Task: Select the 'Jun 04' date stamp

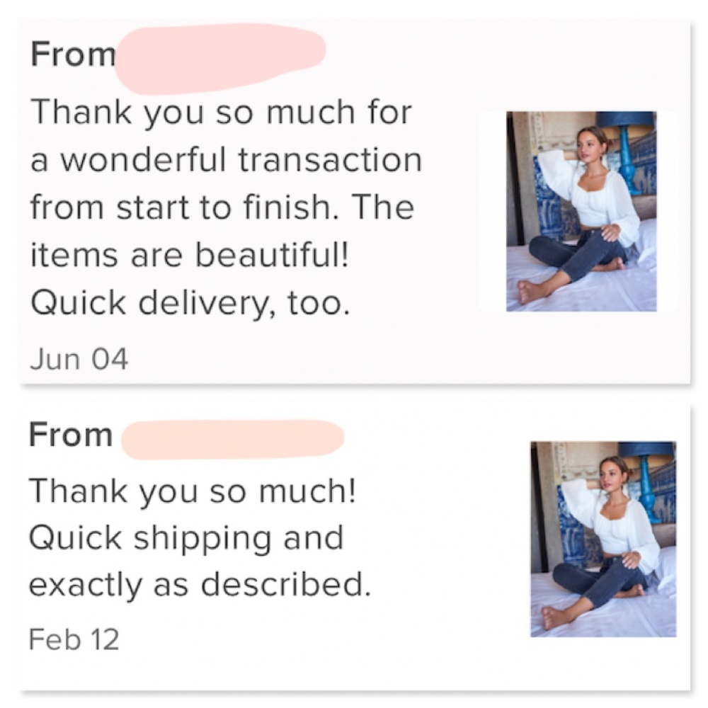Action: coord(79,359)
